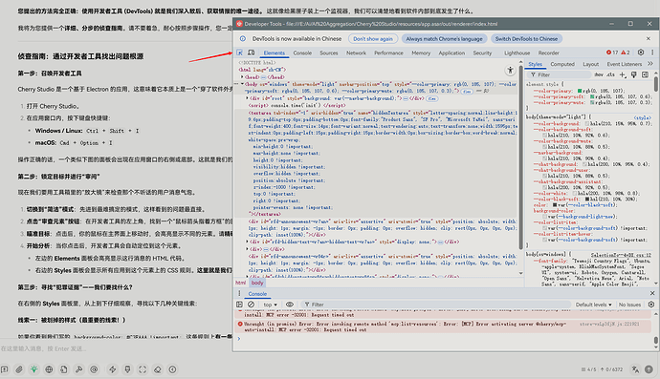Screen dimensions: 660x379
Task: Enable web search globe icon in chat
Action: [x=49, y=369]
